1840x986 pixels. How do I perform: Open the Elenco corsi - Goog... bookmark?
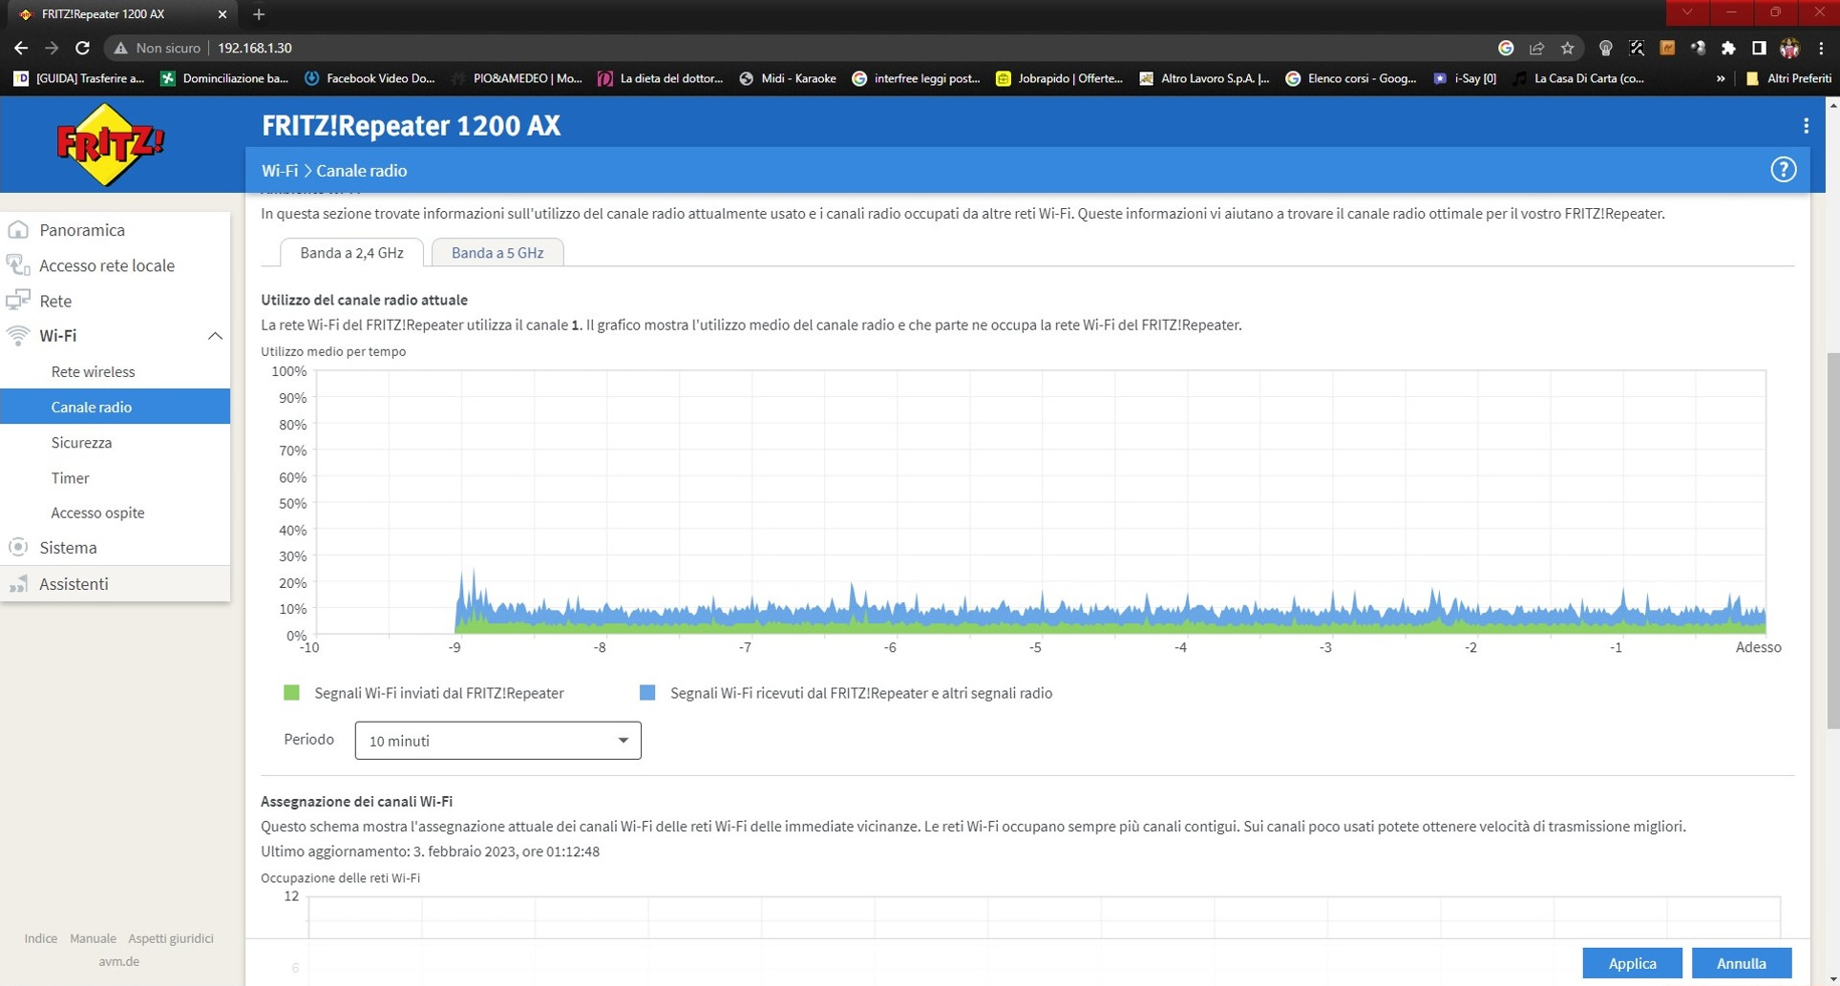tap(1351, 78)
